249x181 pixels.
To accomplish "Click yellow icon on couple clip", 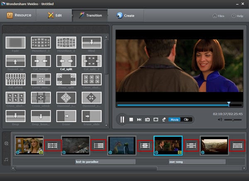I will pos(180,152).
